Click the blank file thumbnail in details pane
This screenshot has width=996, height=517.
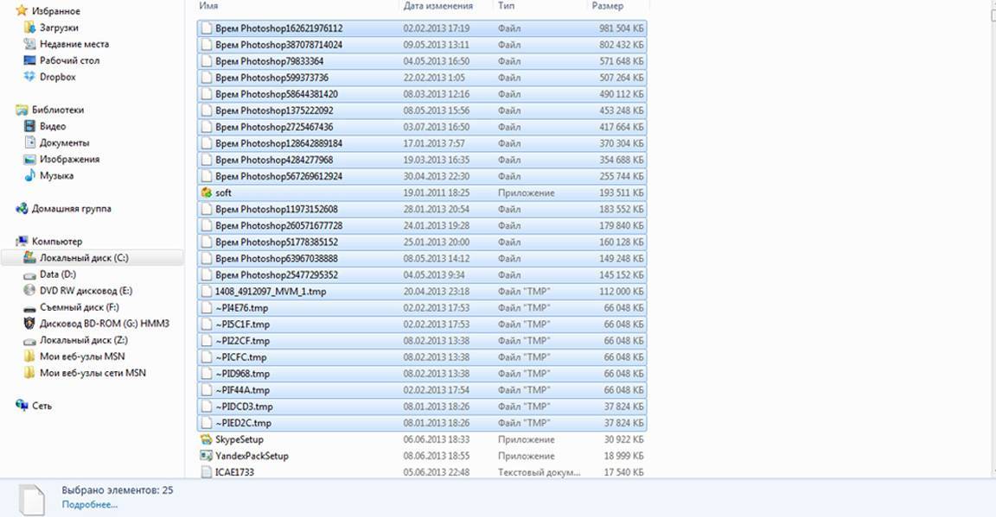[x=32, y=500]
